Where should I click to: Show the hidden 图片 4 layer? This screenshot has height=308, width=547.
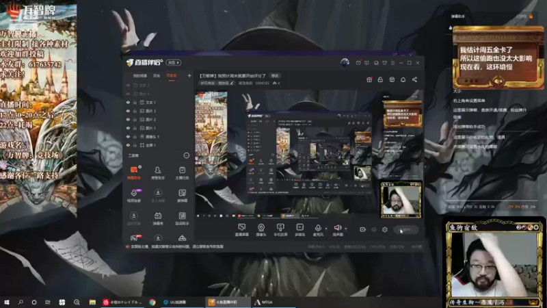point(128,94)
